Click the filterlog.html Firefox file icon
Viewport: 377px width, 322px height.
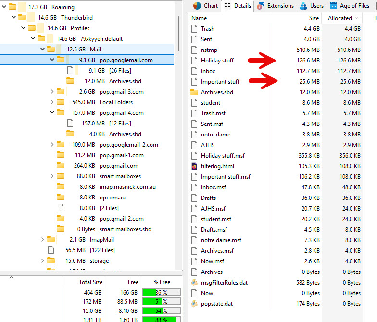point(194,166)
